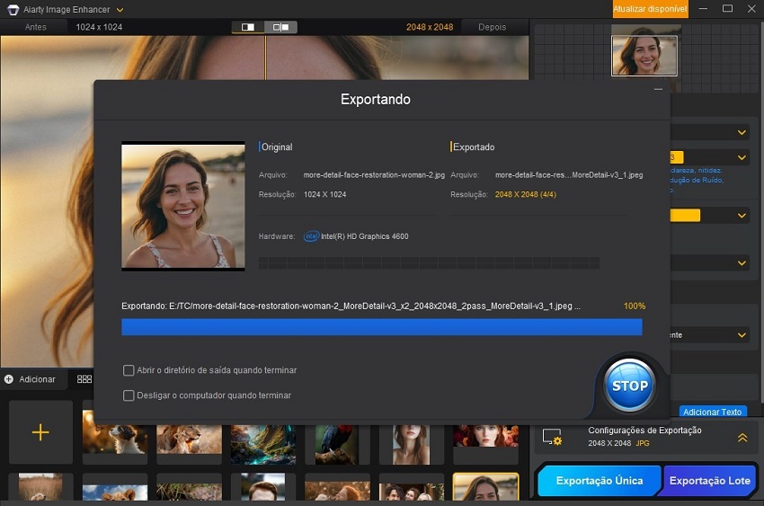Select the single split compare view icon

pos(248,27)
